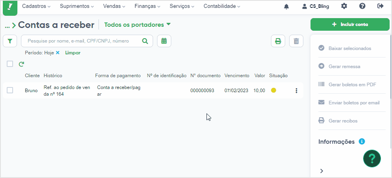Click 'Ref. ao pedido de venda nº 164'
This screenshot has height=178, width=392.
(67, 91)
